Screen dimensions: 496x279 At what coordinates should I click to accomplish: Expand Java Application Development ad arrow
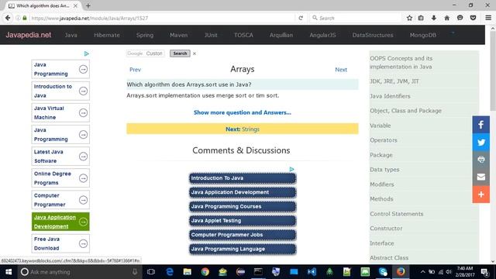click(x=83, y=222)
